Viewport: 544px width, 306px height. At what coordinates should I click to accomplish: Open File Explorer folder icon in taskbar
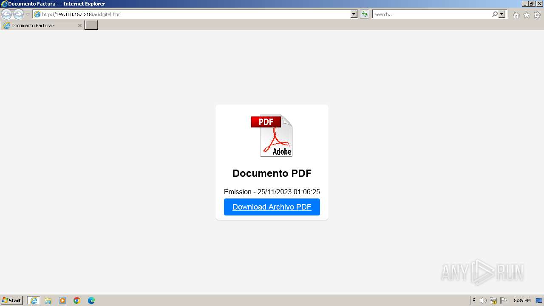click(48, 300)
